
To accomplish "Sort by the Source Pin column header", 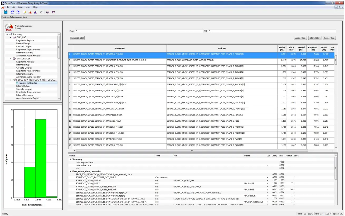I will click(x=120, y=49).
